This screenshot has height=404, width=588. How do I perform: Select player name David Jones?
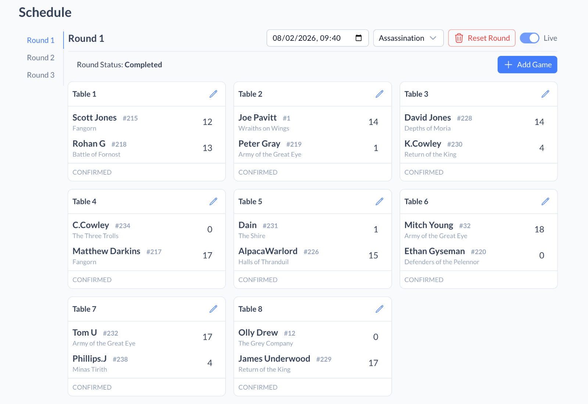coord(427,118)
